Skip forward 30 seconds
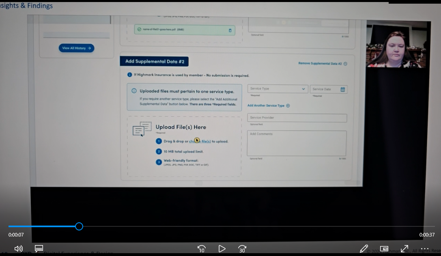This screenshot has height=256, width=441. click(x=242, y=249)
